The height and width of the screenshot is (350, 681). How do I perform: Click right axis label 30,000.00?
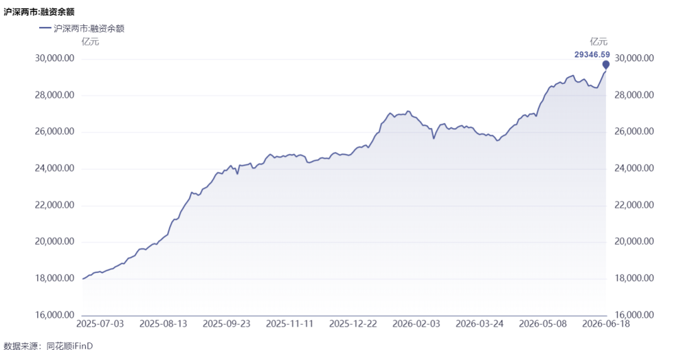coord(634,58)
